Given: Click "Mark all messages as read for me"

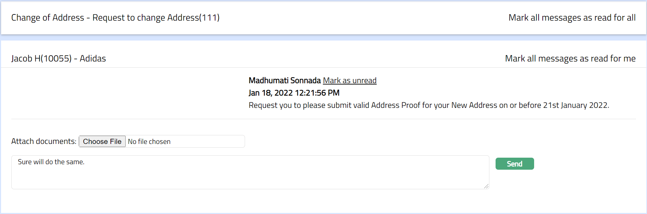Looking at the screenshot, I should click(x=570, y=58).
